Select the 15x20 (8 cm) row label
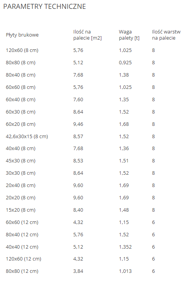Screen dimensions: 185x284 tap(20, 210)
